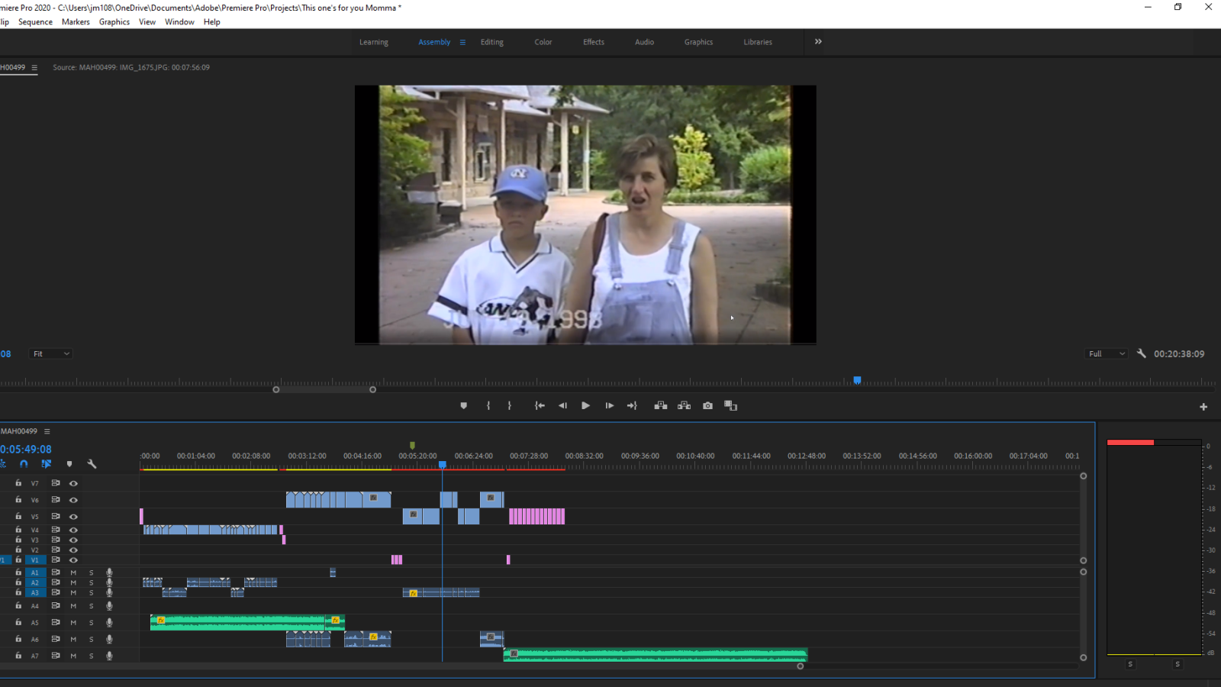Switch to the Graphics workspace
1221x687 pixels.
pos(699,42)
